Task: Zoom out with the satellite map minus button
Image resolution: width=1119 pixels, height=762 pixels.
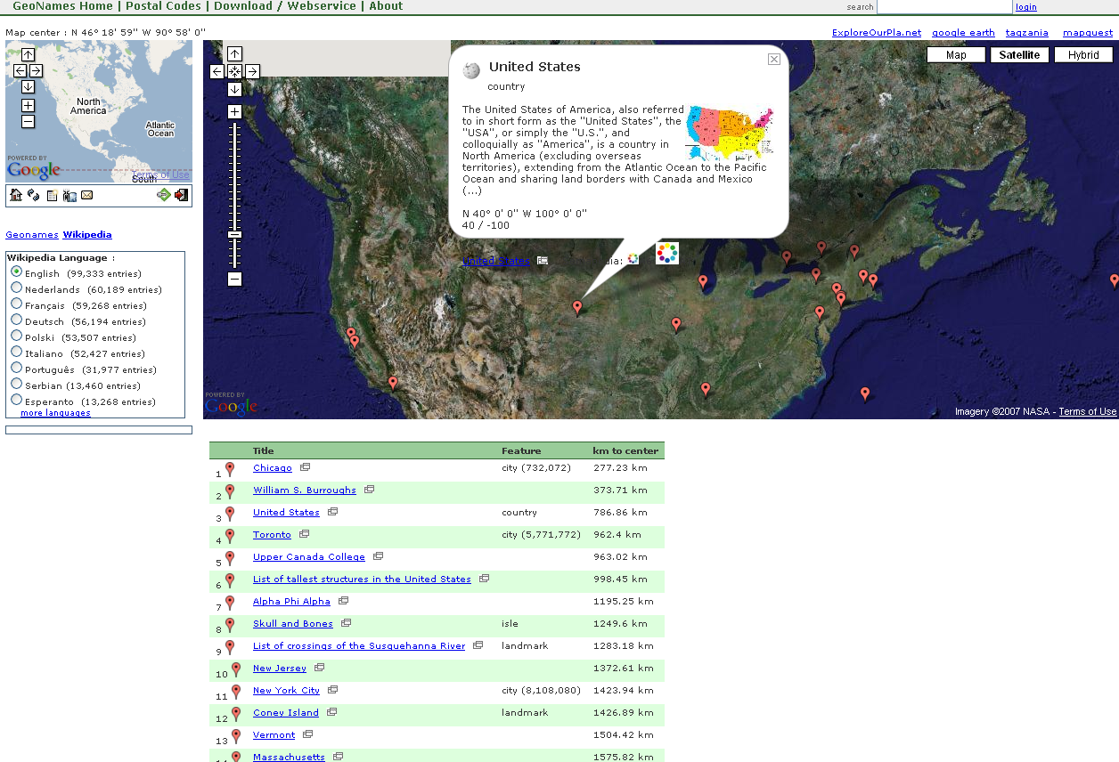Action: coord(234,279)
